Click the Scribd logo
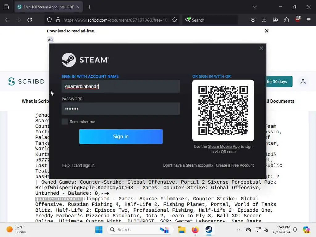 [26, 81]
